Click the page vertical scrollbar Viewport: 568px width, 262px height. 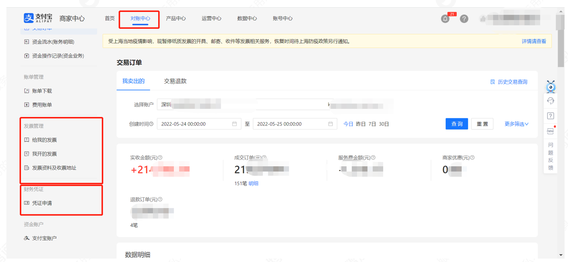pos(561,41)
